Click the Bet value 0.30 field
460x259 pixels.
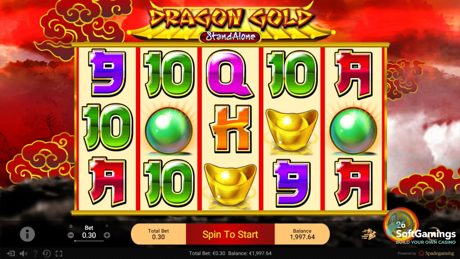(x=89, y=235)
